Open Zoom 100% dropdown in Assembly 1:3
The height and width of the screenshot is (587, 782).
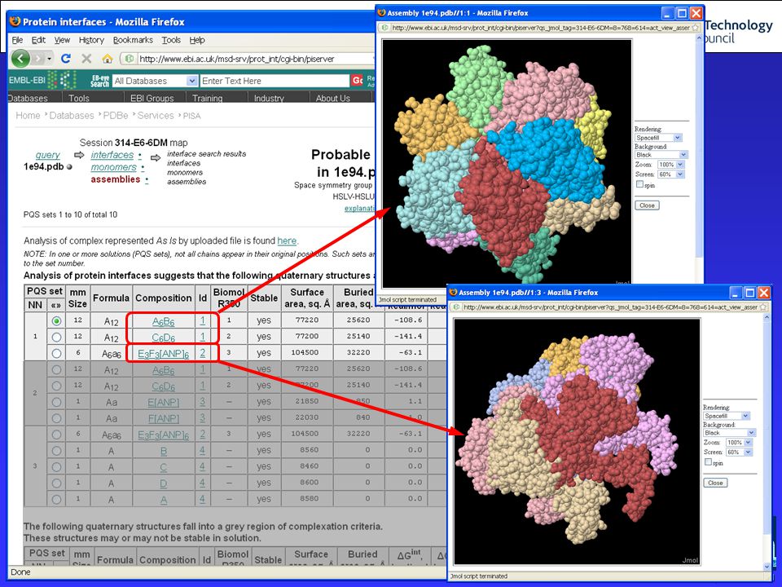(x=739, y=442)
